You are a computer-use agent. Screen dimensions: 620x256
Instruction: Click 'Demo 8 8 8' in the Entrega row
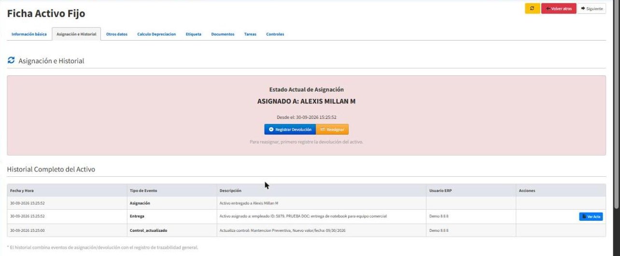click(x=439, y=216)
